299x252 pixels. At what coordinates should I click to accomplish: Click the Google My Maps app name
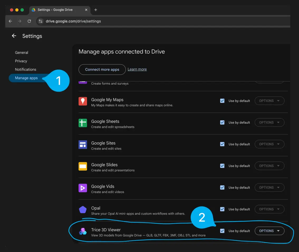(x=107, y=100)
